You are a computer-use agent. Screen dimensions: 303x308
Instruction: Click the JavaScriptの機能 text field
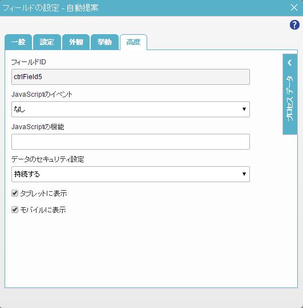tap(131, 142)
